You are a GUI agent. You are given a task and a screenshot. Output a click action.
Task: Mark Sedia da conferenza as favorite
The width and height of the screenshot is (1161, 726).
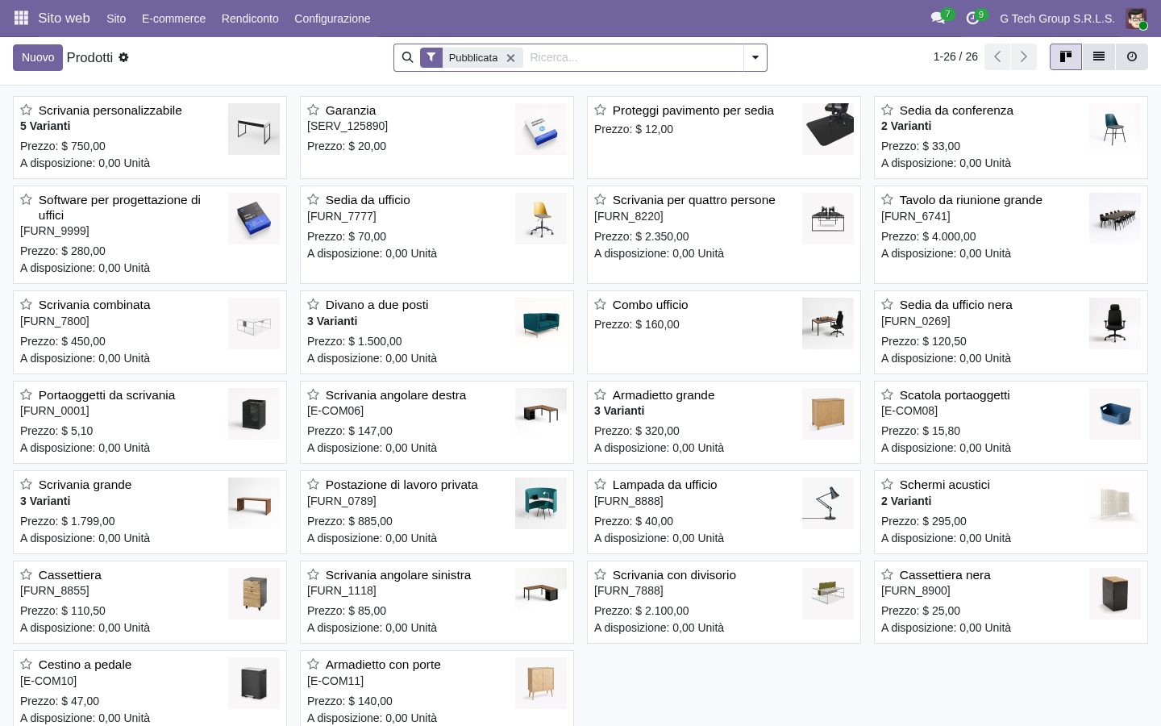(887, 110)
